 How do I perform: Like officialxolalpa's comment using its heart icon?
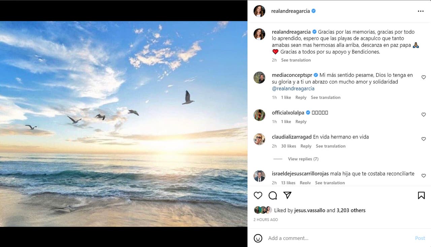click(x=424, y=115)
